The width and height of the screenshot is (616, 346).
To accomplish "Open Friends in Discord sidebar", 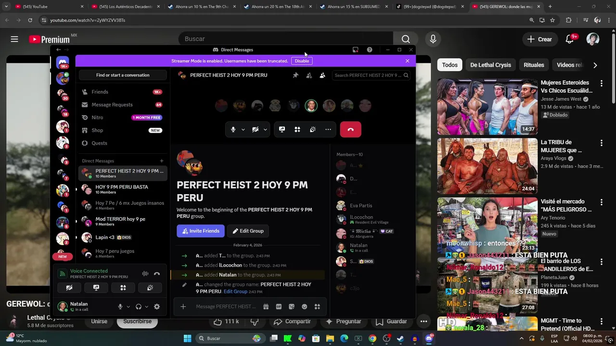I will [x=123, y=92].
